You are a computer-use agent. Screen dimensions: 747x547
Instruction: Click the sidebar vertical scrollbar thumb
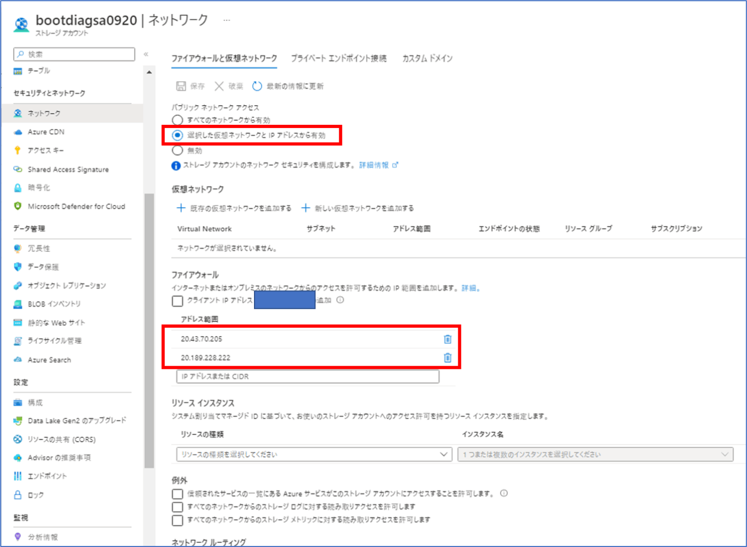coord(149,331)
